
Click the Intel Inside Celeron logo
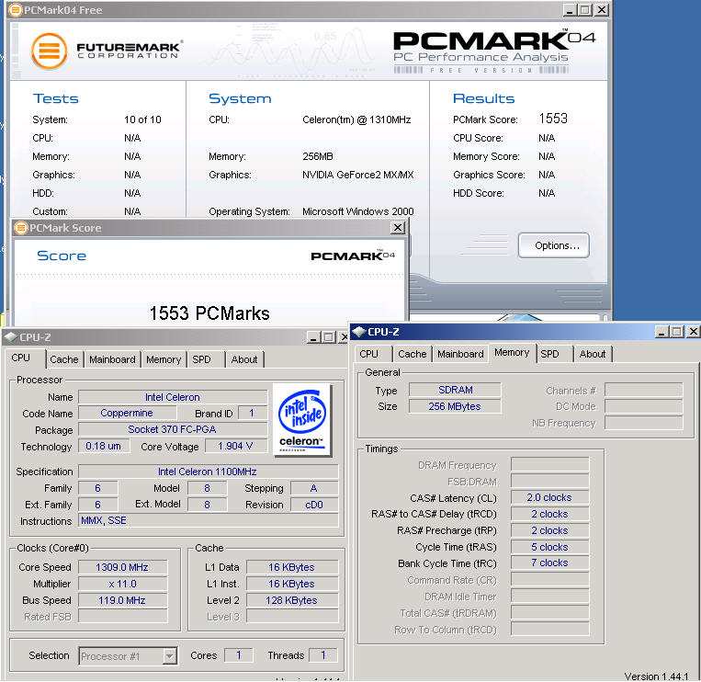pyautogui.click(x=302, y=420)
